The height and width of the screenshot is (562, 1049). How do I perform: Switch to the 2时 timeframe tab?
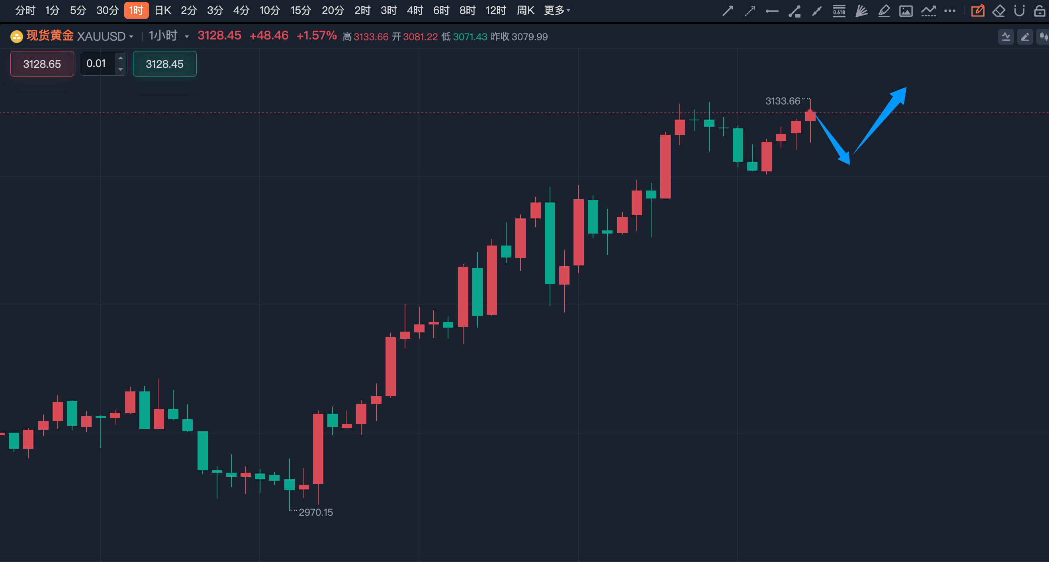click(362, 10)
